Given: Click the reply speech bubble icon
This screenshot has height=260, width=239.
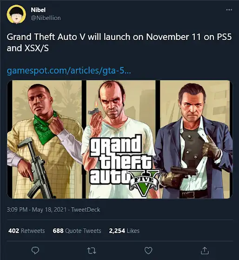Looking at the screenshot, I should [35, 250].
